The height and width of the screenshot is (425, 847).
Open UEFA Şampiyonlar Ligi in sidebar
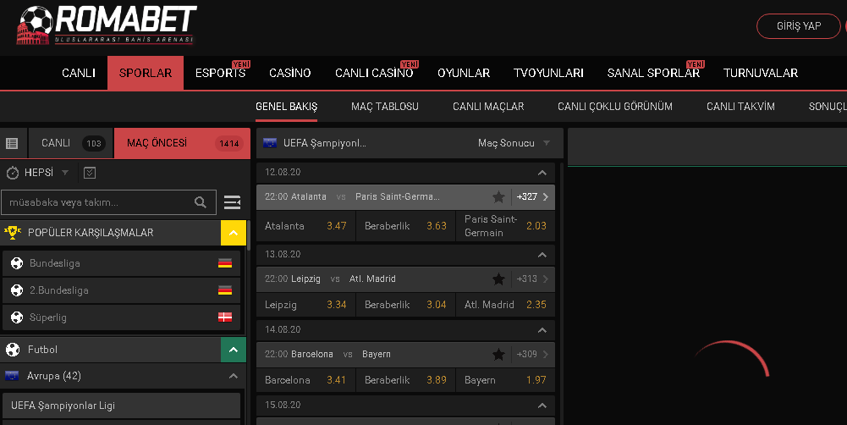tap(121, 406)
